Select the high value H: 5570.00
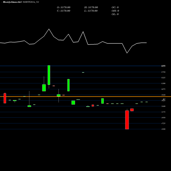Image resolution: width=171 pixels, height=171 pixels. 91,7
